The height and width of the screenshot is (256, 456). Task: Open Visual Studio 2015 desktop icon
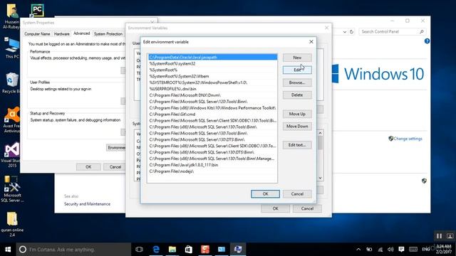11,155
